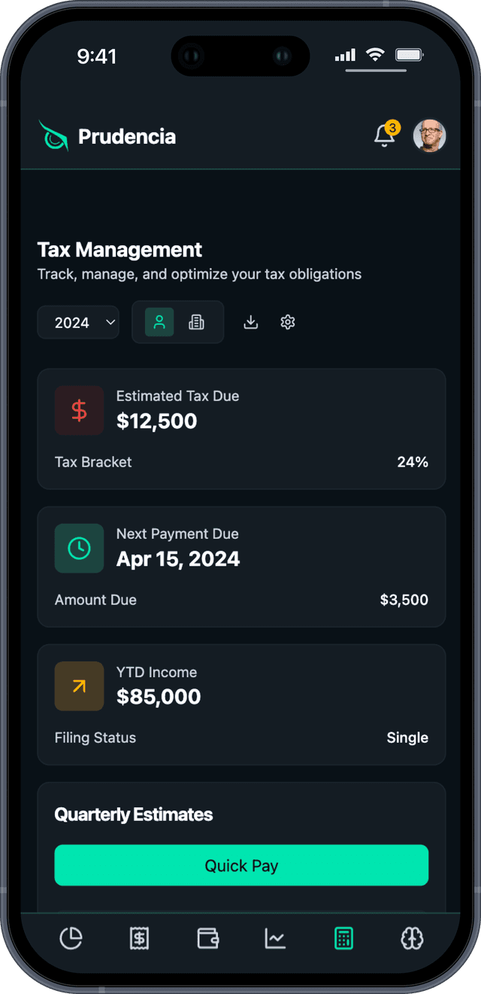Expand the 2024 tax year dropdown
The width and height of the screenshot is (481, 994).
click(x=78, y=322)
